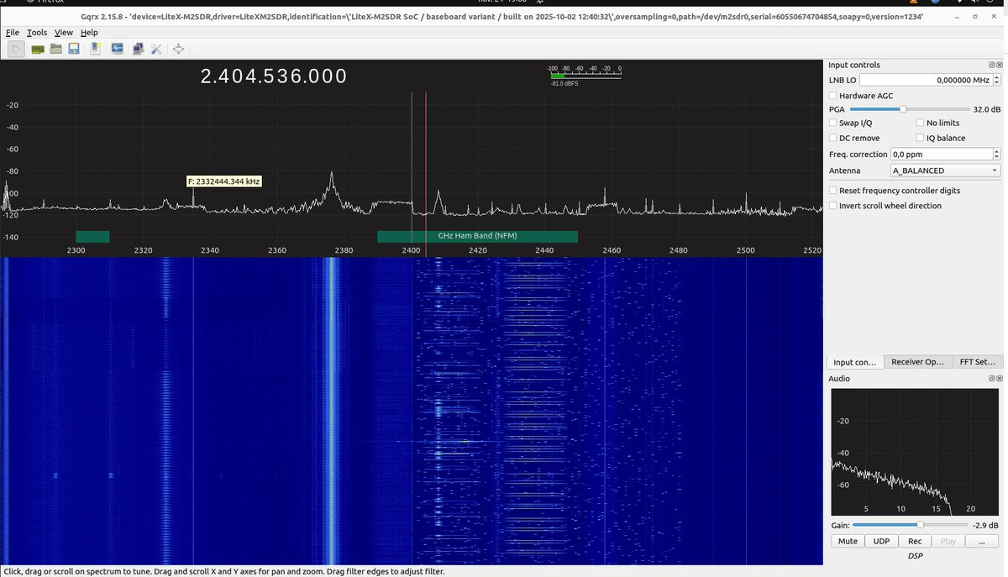Close the Input controls panel
Viewport: 1008px width, 577px height.
tap(999, 65)
